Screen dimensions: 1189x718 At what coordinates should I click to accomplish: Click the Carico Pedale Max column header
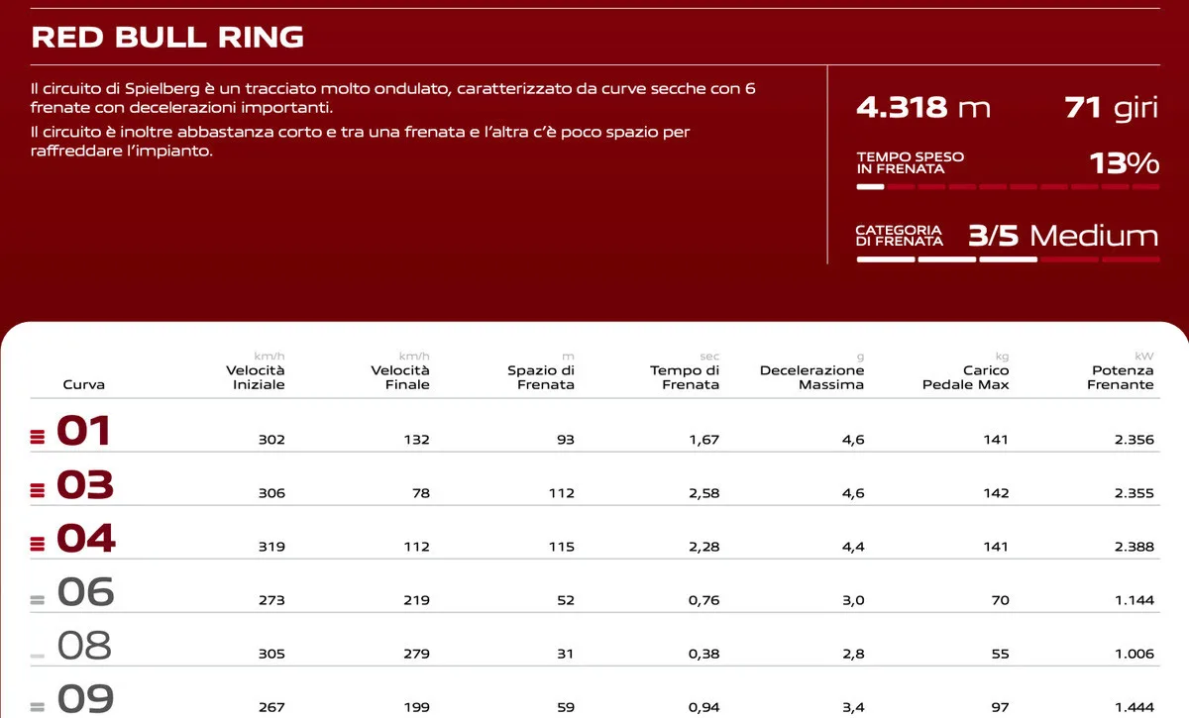[965, 377]
